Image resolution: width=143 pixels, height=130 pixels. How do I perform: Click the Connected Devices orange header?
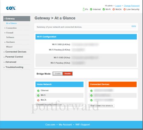pyautogui.click(x=113, y=84)
